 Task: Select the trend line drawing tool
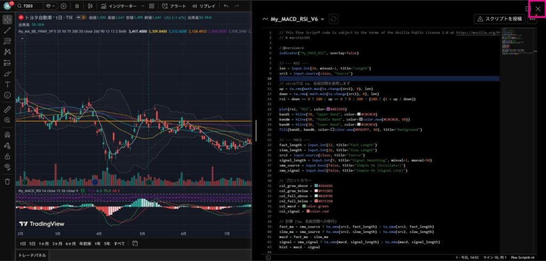coord(7,30)
